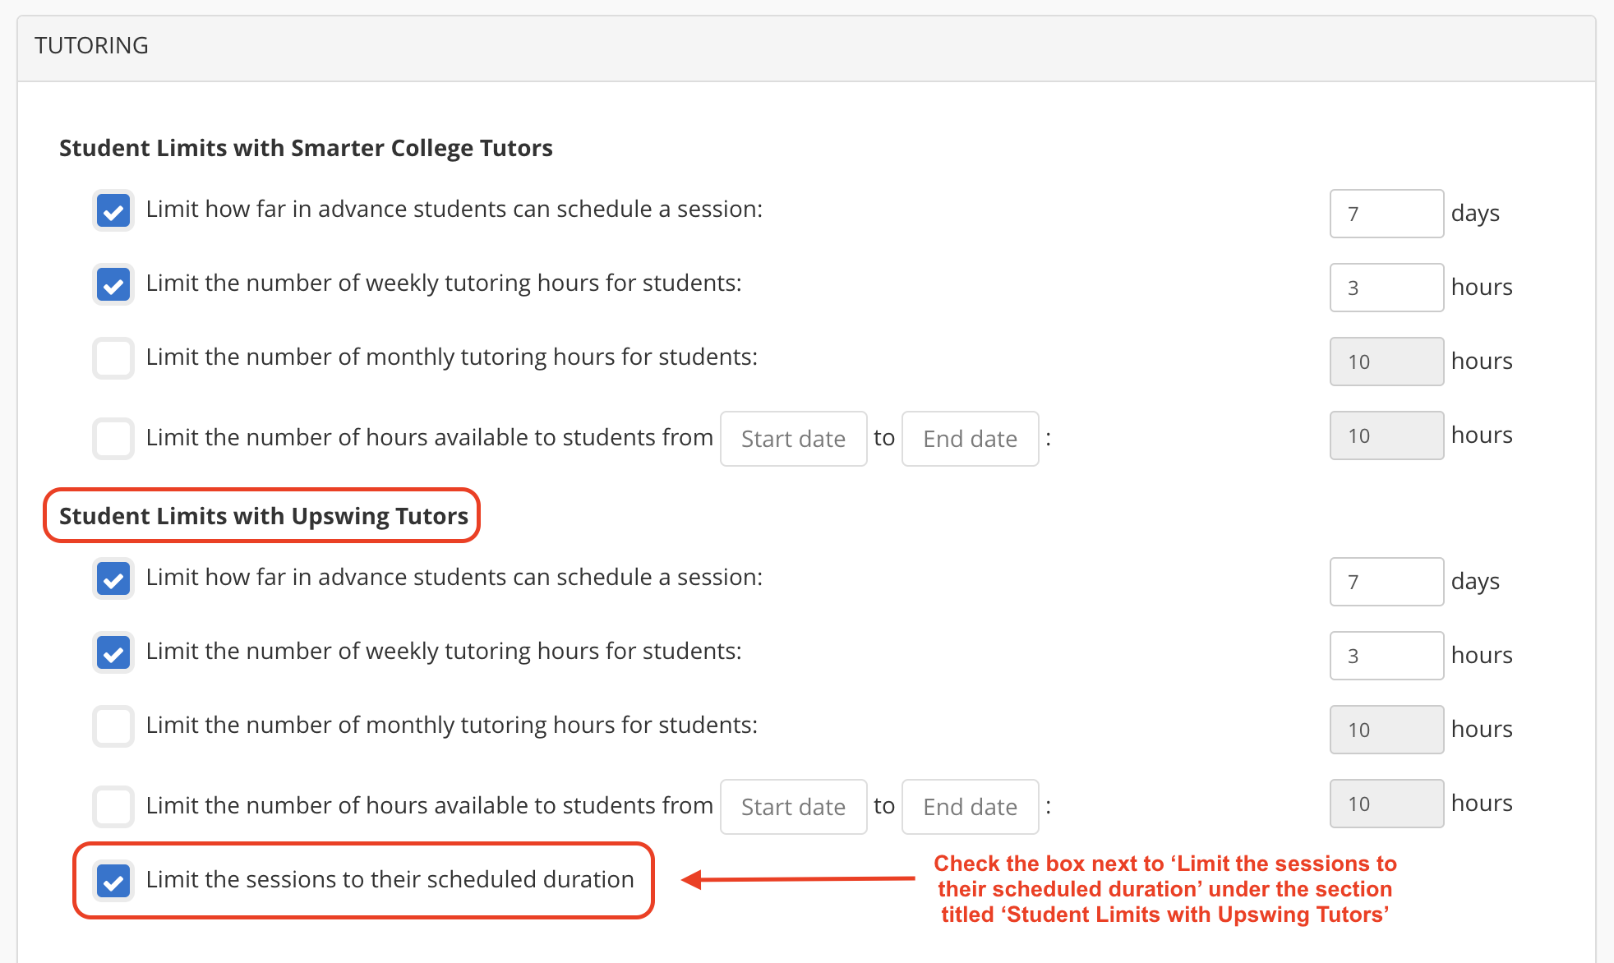Enable monthly hours limit under Smarter College Tutors
Screen dimensions: 1614x963
113,359
